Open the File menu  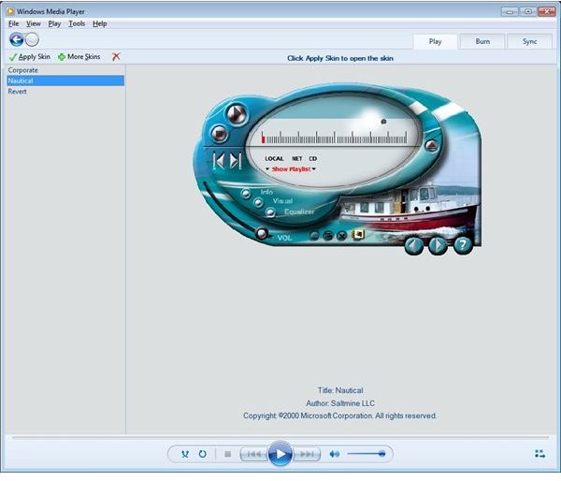tap(14, 23)
